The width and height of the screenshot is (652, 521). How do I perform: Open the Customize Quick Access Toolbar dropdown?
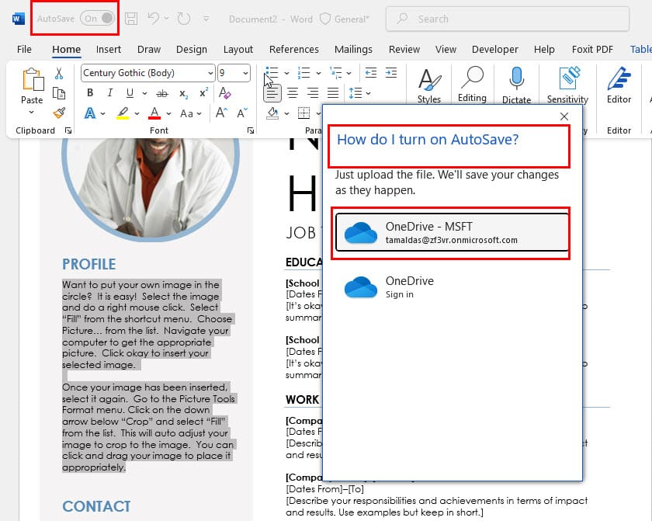[206, 19]
